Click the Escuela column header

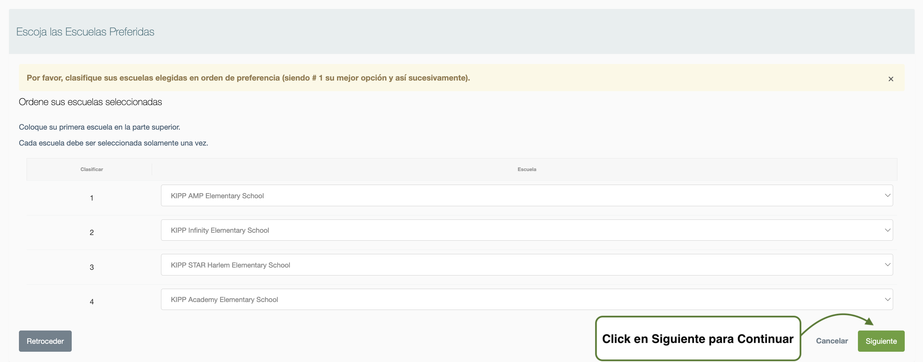pyautogui.click(x=527, y=169)
